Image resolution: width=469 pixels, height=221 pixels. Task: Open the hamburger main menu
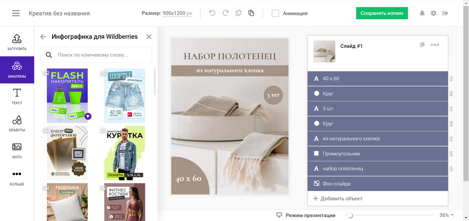16,13
